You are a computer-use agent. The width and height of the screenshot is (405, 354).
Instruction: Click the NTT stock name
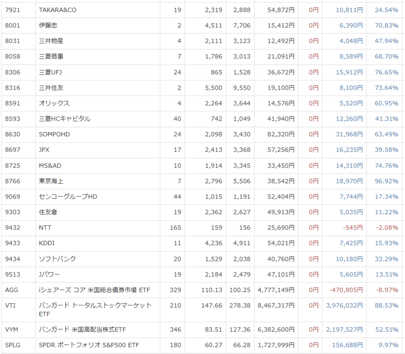45,228
